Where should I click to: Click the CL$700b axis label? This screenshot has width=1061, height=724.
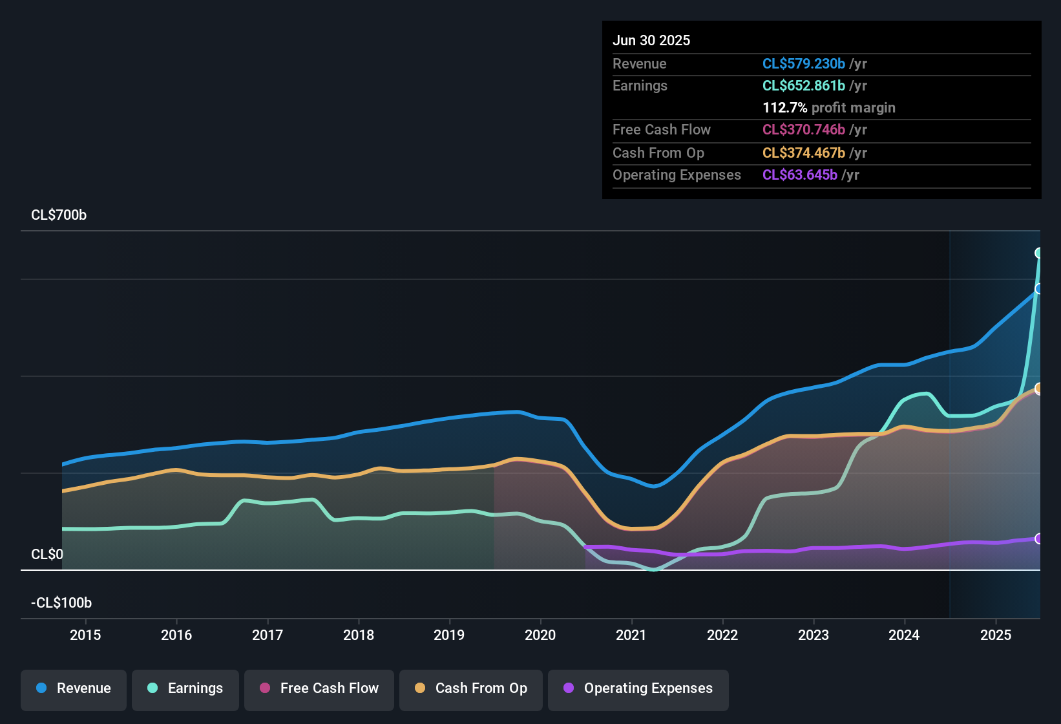pos(58,215)
